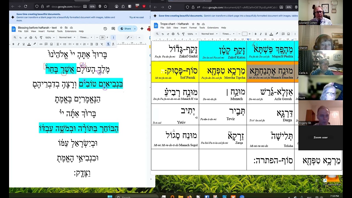
Task: Show comments panel in Blessing document
Action: 113,29
